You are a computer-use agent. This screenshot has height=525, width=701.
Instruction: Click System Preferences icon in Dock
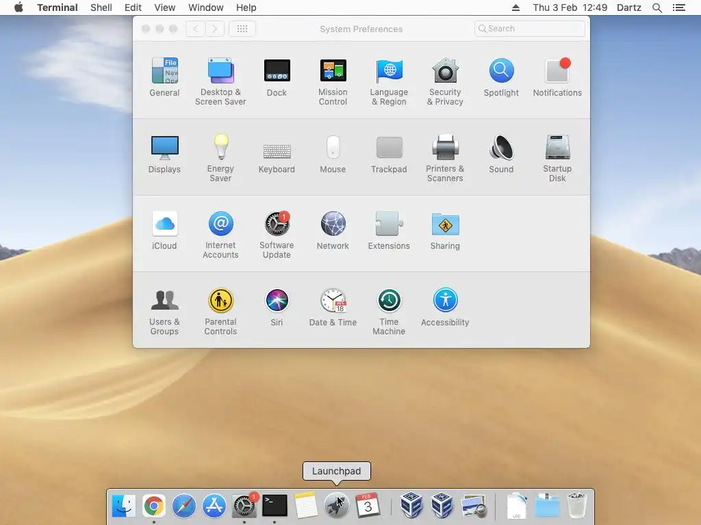pyautogui.click(x=244, y=505)
